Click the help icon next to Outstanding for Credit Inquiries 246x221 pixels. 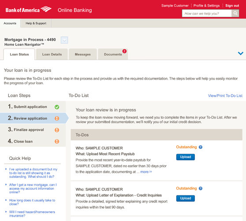[201, 188]
